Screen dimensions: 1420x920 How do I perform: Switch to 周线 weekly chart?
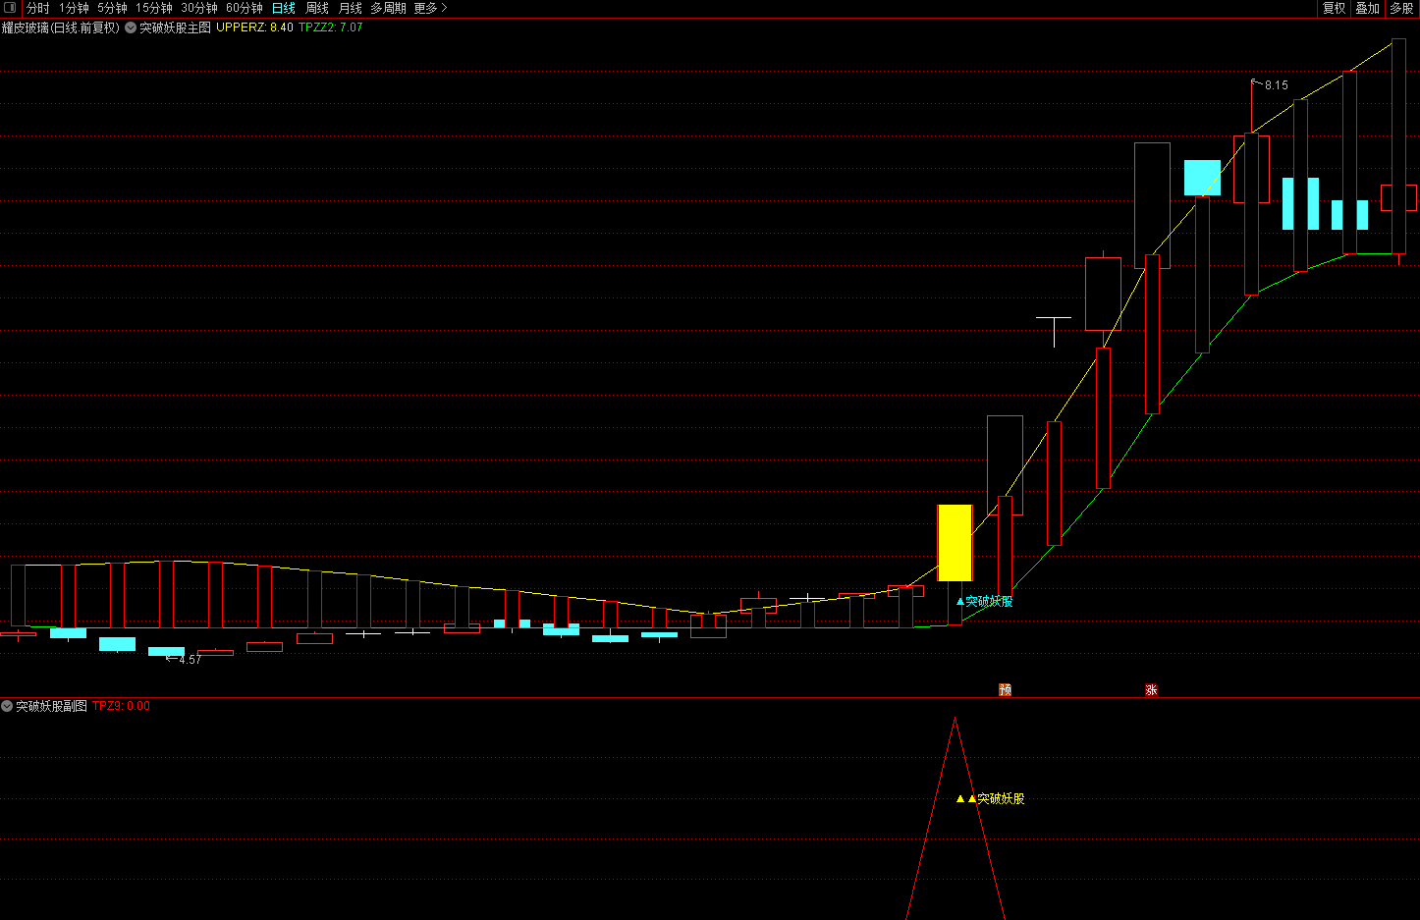pyautogui.click(x=317, y=8)
